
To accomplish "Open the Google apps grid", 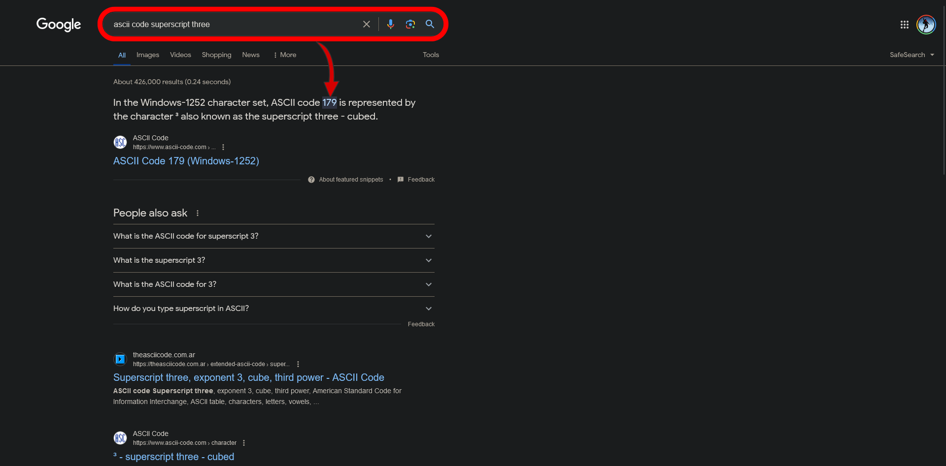I will coord(905,25).
